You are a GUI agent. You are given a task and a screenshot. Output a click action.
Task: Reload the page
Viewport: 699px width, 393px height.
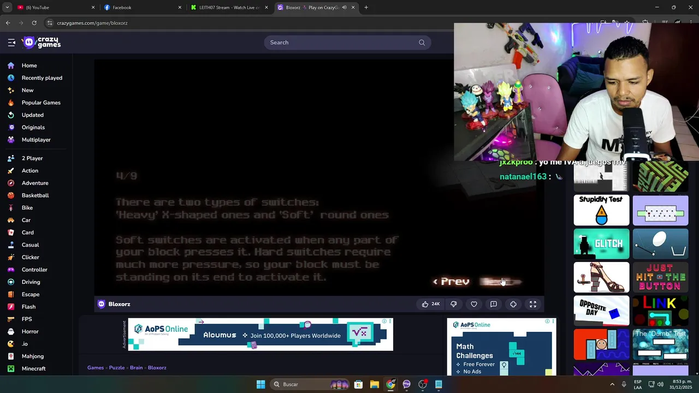[x=34, y=23]
